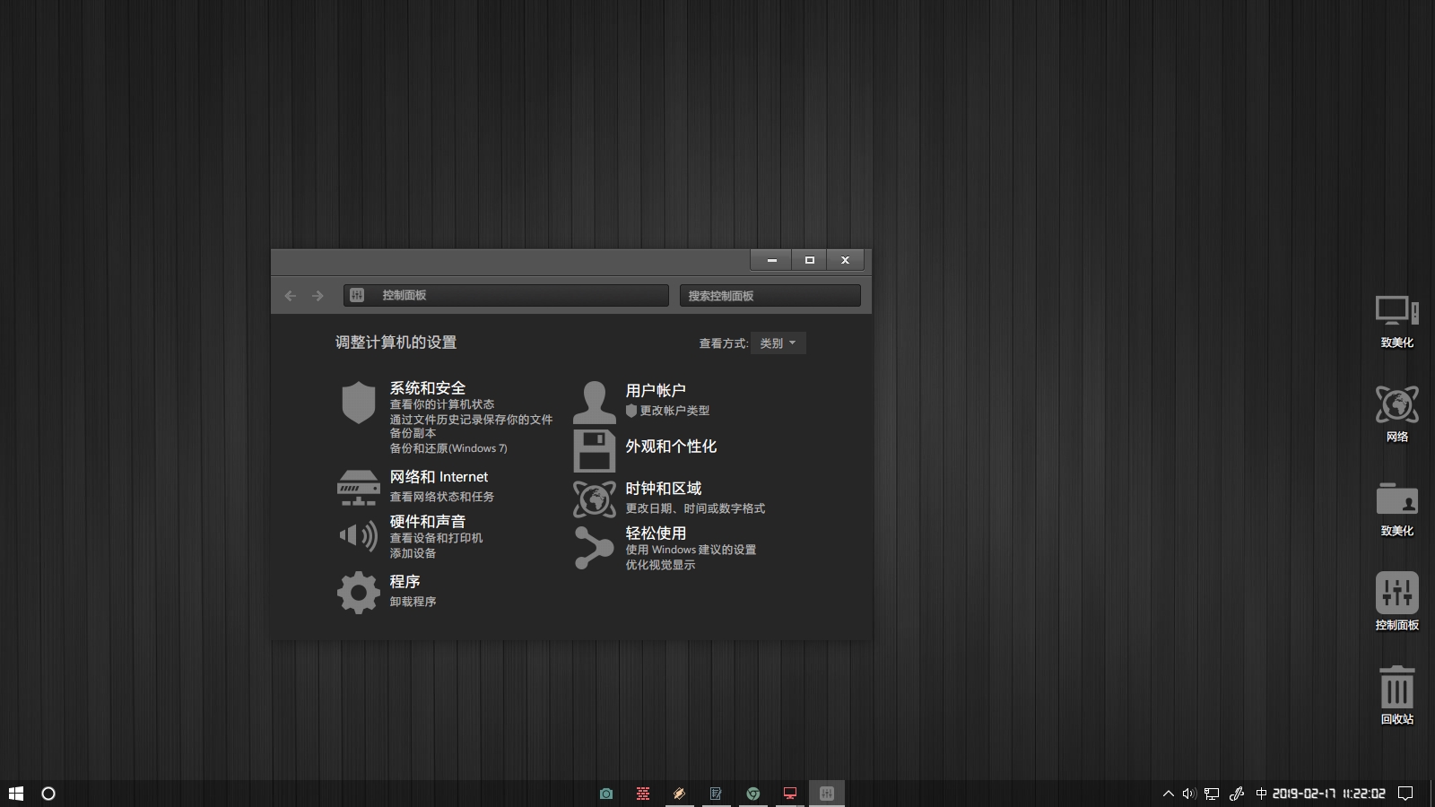Click 优化视觉显示 link

(660, 565)
